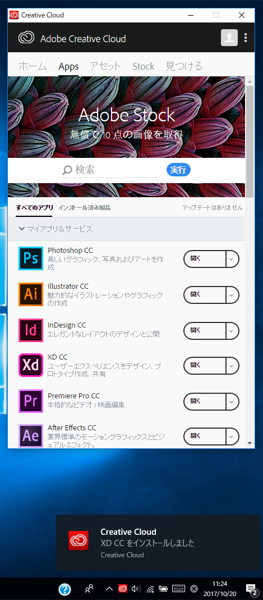Open the Action Center notification icon
263x600 pixels.
(251, 589)
